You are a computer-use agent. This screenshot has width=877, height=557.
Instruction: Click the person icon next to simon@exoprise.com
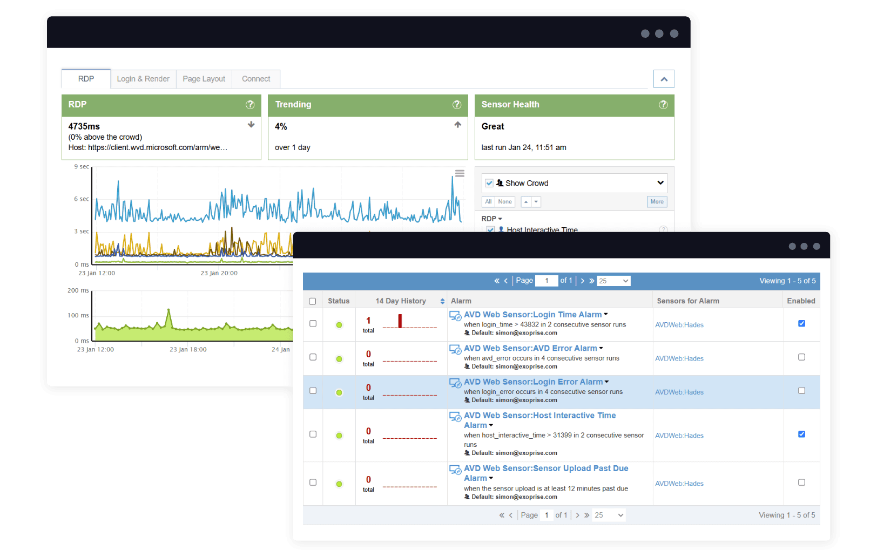[467, 333]
